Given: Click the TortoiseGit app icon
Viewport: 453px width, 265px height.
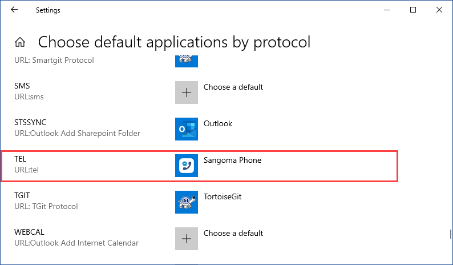Looking at the screenshot, I should 186,202.
